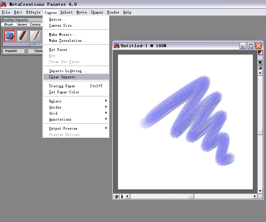
Task: Click horizontal scrollbar right arrow
Action: pyautogui.click(x=255, y=196)
